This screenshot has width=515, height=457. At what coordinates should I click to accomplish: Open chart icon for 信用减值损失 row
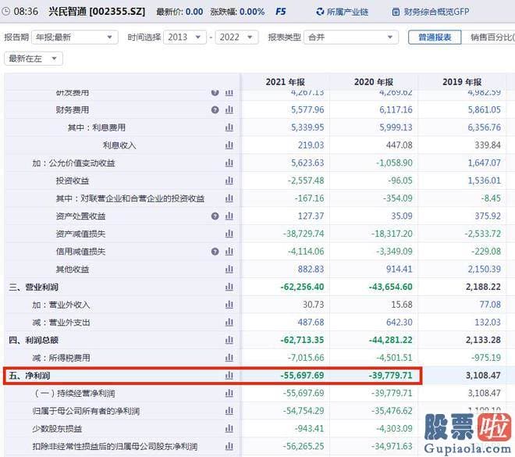point(229,252)
